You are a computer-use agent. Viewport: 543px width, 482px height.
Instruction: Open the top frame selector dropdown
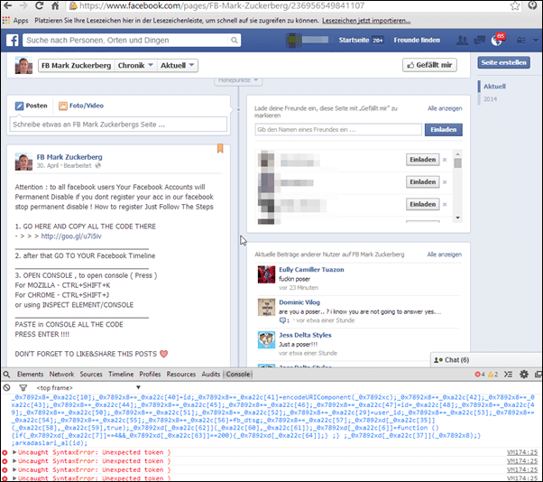point(88,387)
